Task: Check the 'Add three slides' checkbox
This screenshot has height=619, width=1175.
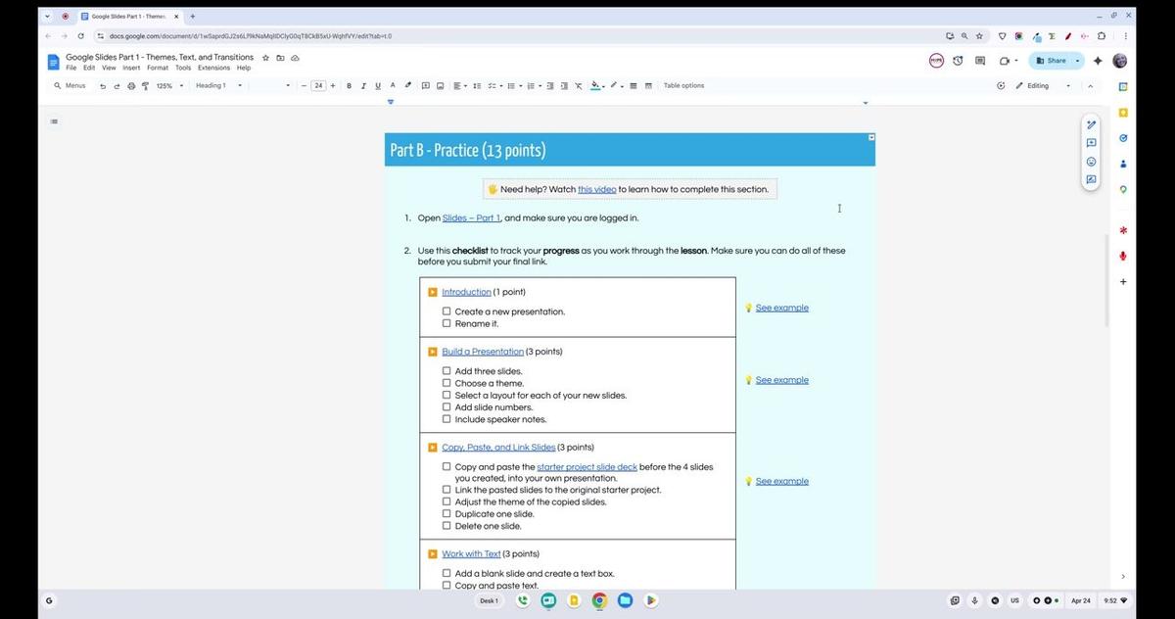Action: (446, 371)
